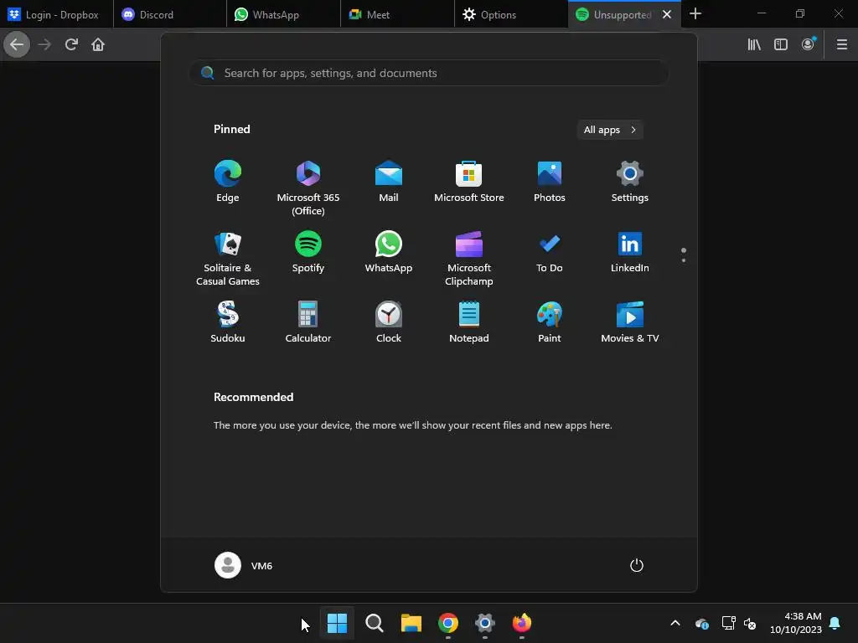The height and width of the screenshot is (643, 858).
Task: Launch the Photos app
Action: click(x=550, y=182)
